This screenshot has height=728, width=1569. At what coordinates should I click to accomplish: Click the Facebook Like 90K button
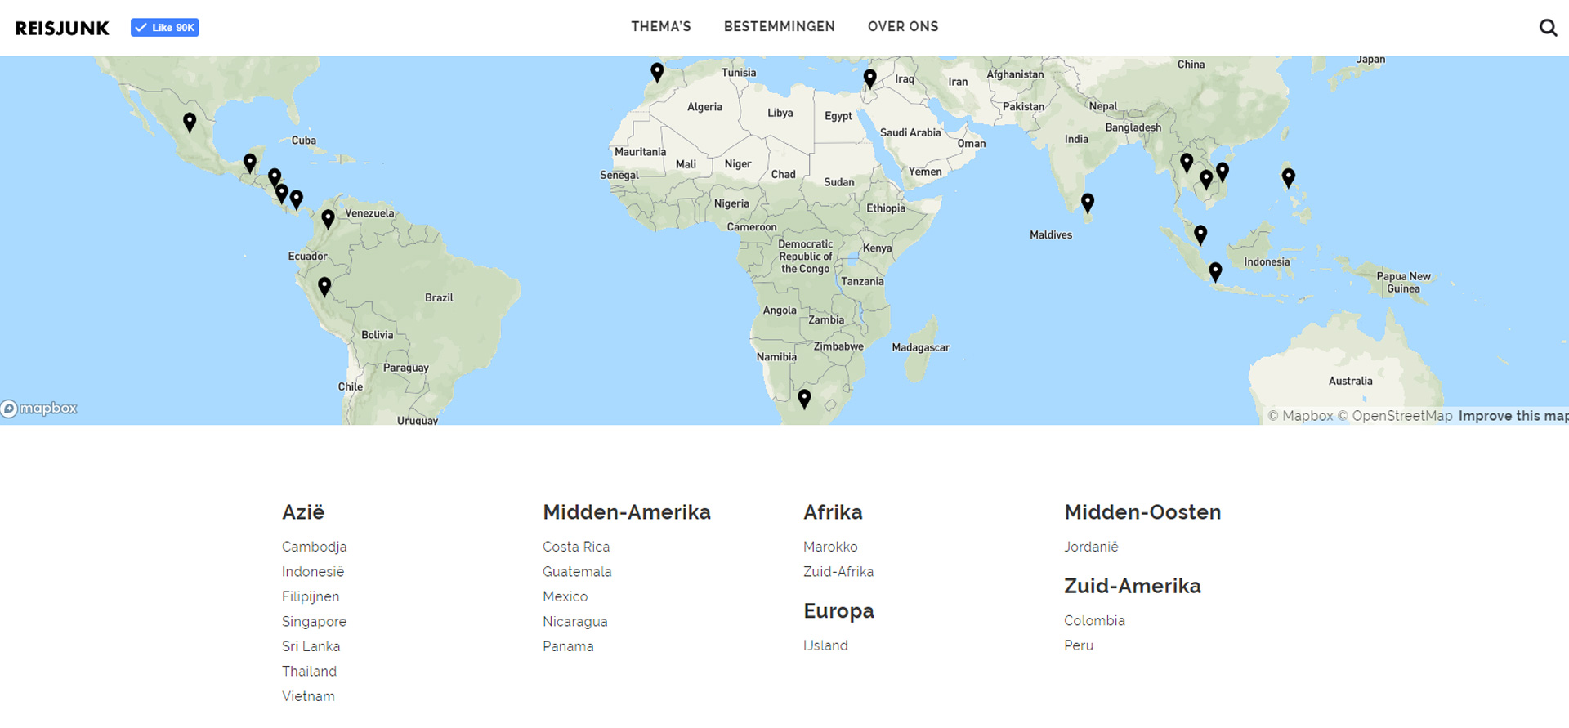click(165, 28)
